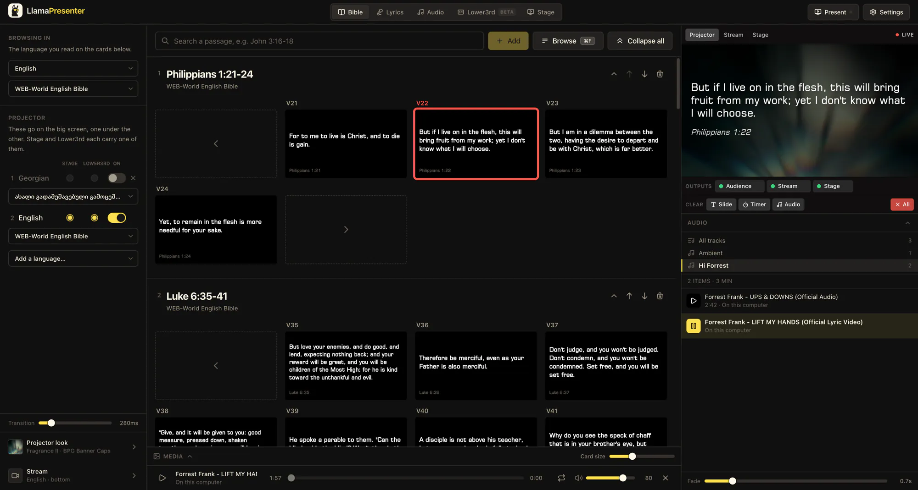Turn on Georgian projector language
Viewport: 918px width, 490px height.
(x=116, y=178)
